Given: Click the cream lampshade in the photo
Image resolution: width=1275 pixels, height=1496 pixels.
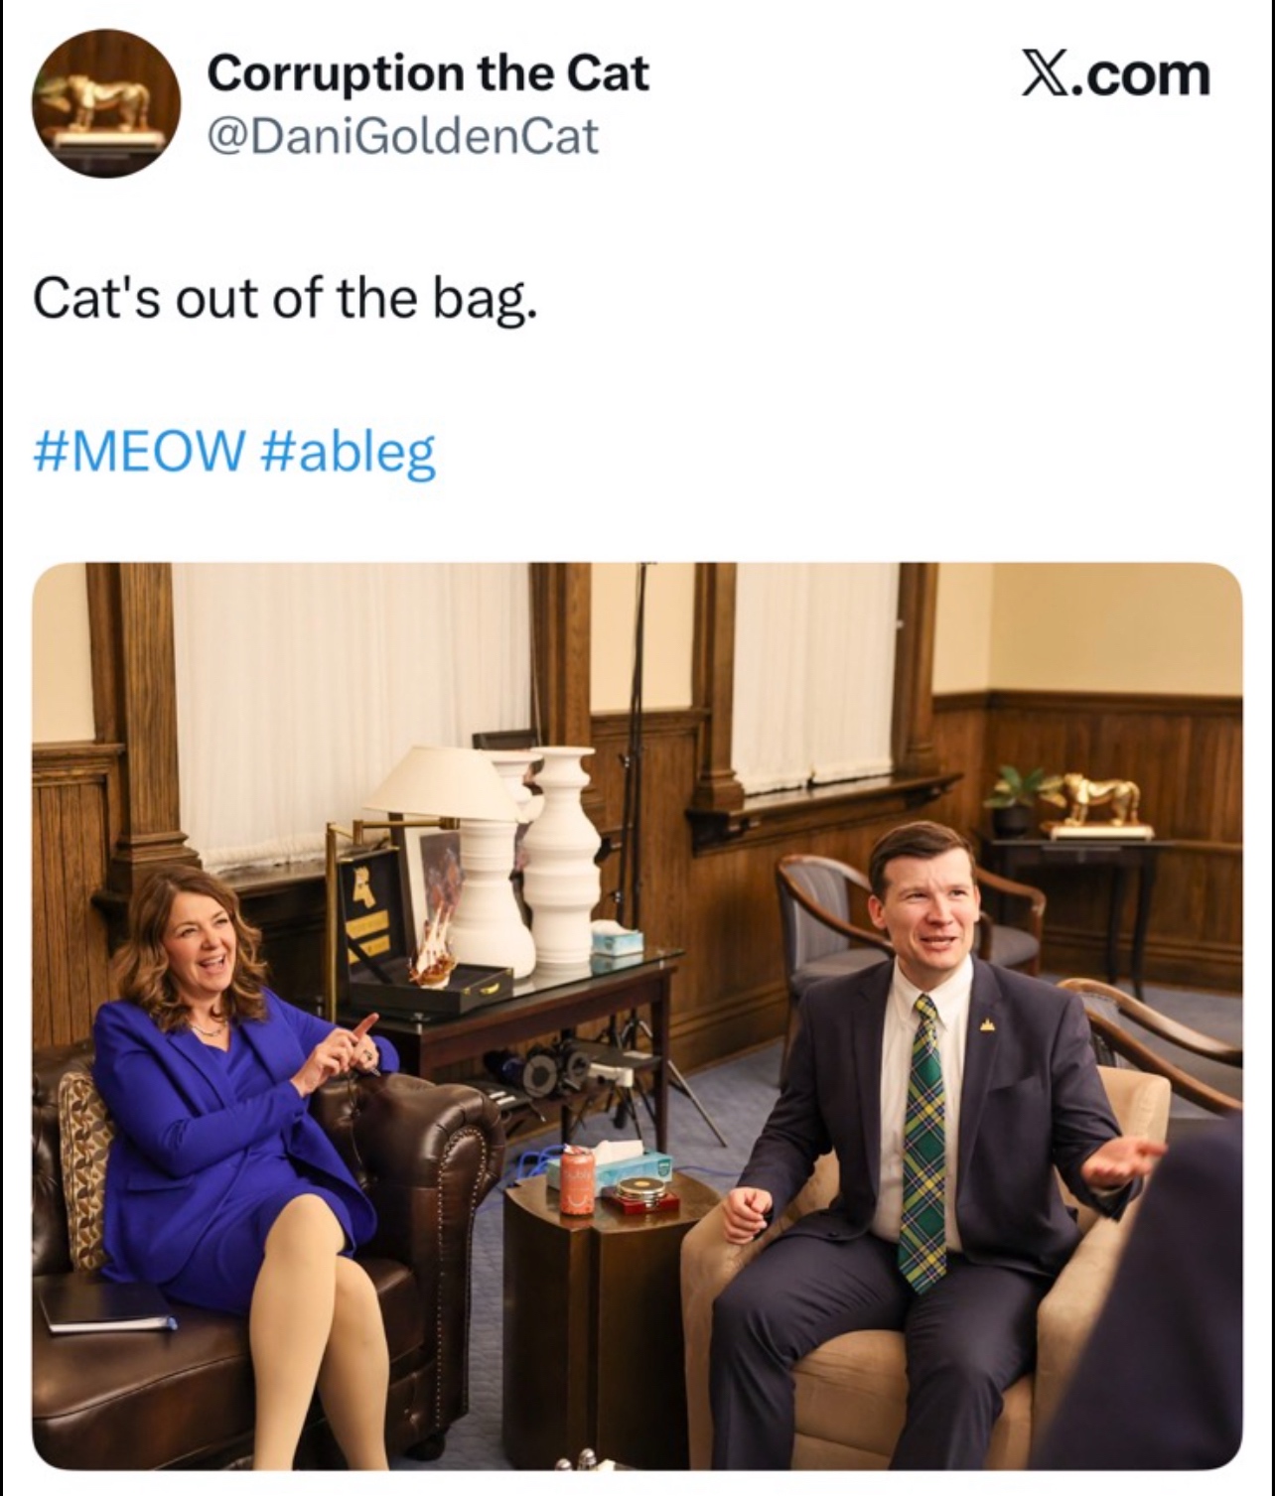Looking at the screenshot, I should tap(441, 784).
